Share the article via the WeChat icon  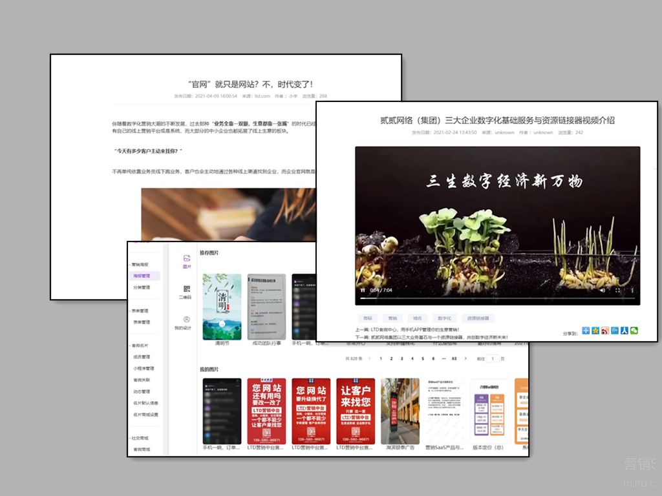pyautogui.click(x=634, y=331)
